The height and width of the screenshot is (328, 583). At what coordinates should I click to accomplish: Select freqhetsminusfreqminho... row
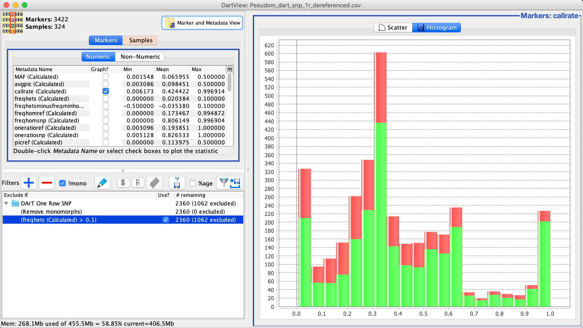pos(120,106)
